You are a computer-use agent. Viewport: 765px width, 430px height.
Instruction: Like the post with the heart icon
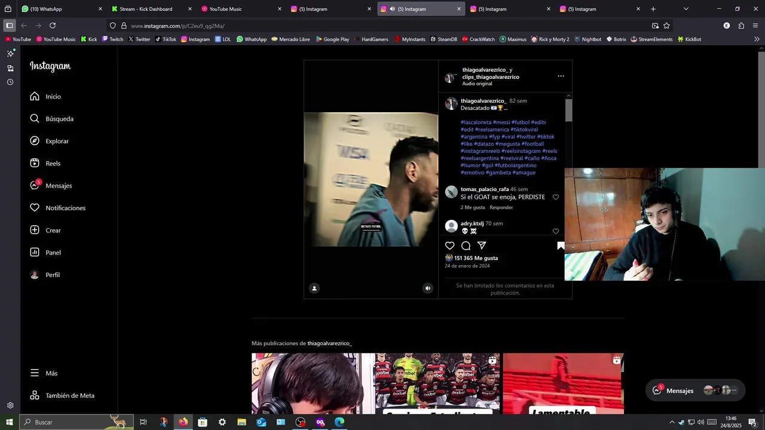point(449,245)
